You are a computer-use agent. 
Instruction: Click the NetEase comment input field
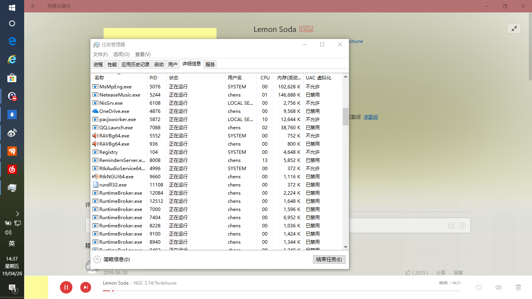278,225
